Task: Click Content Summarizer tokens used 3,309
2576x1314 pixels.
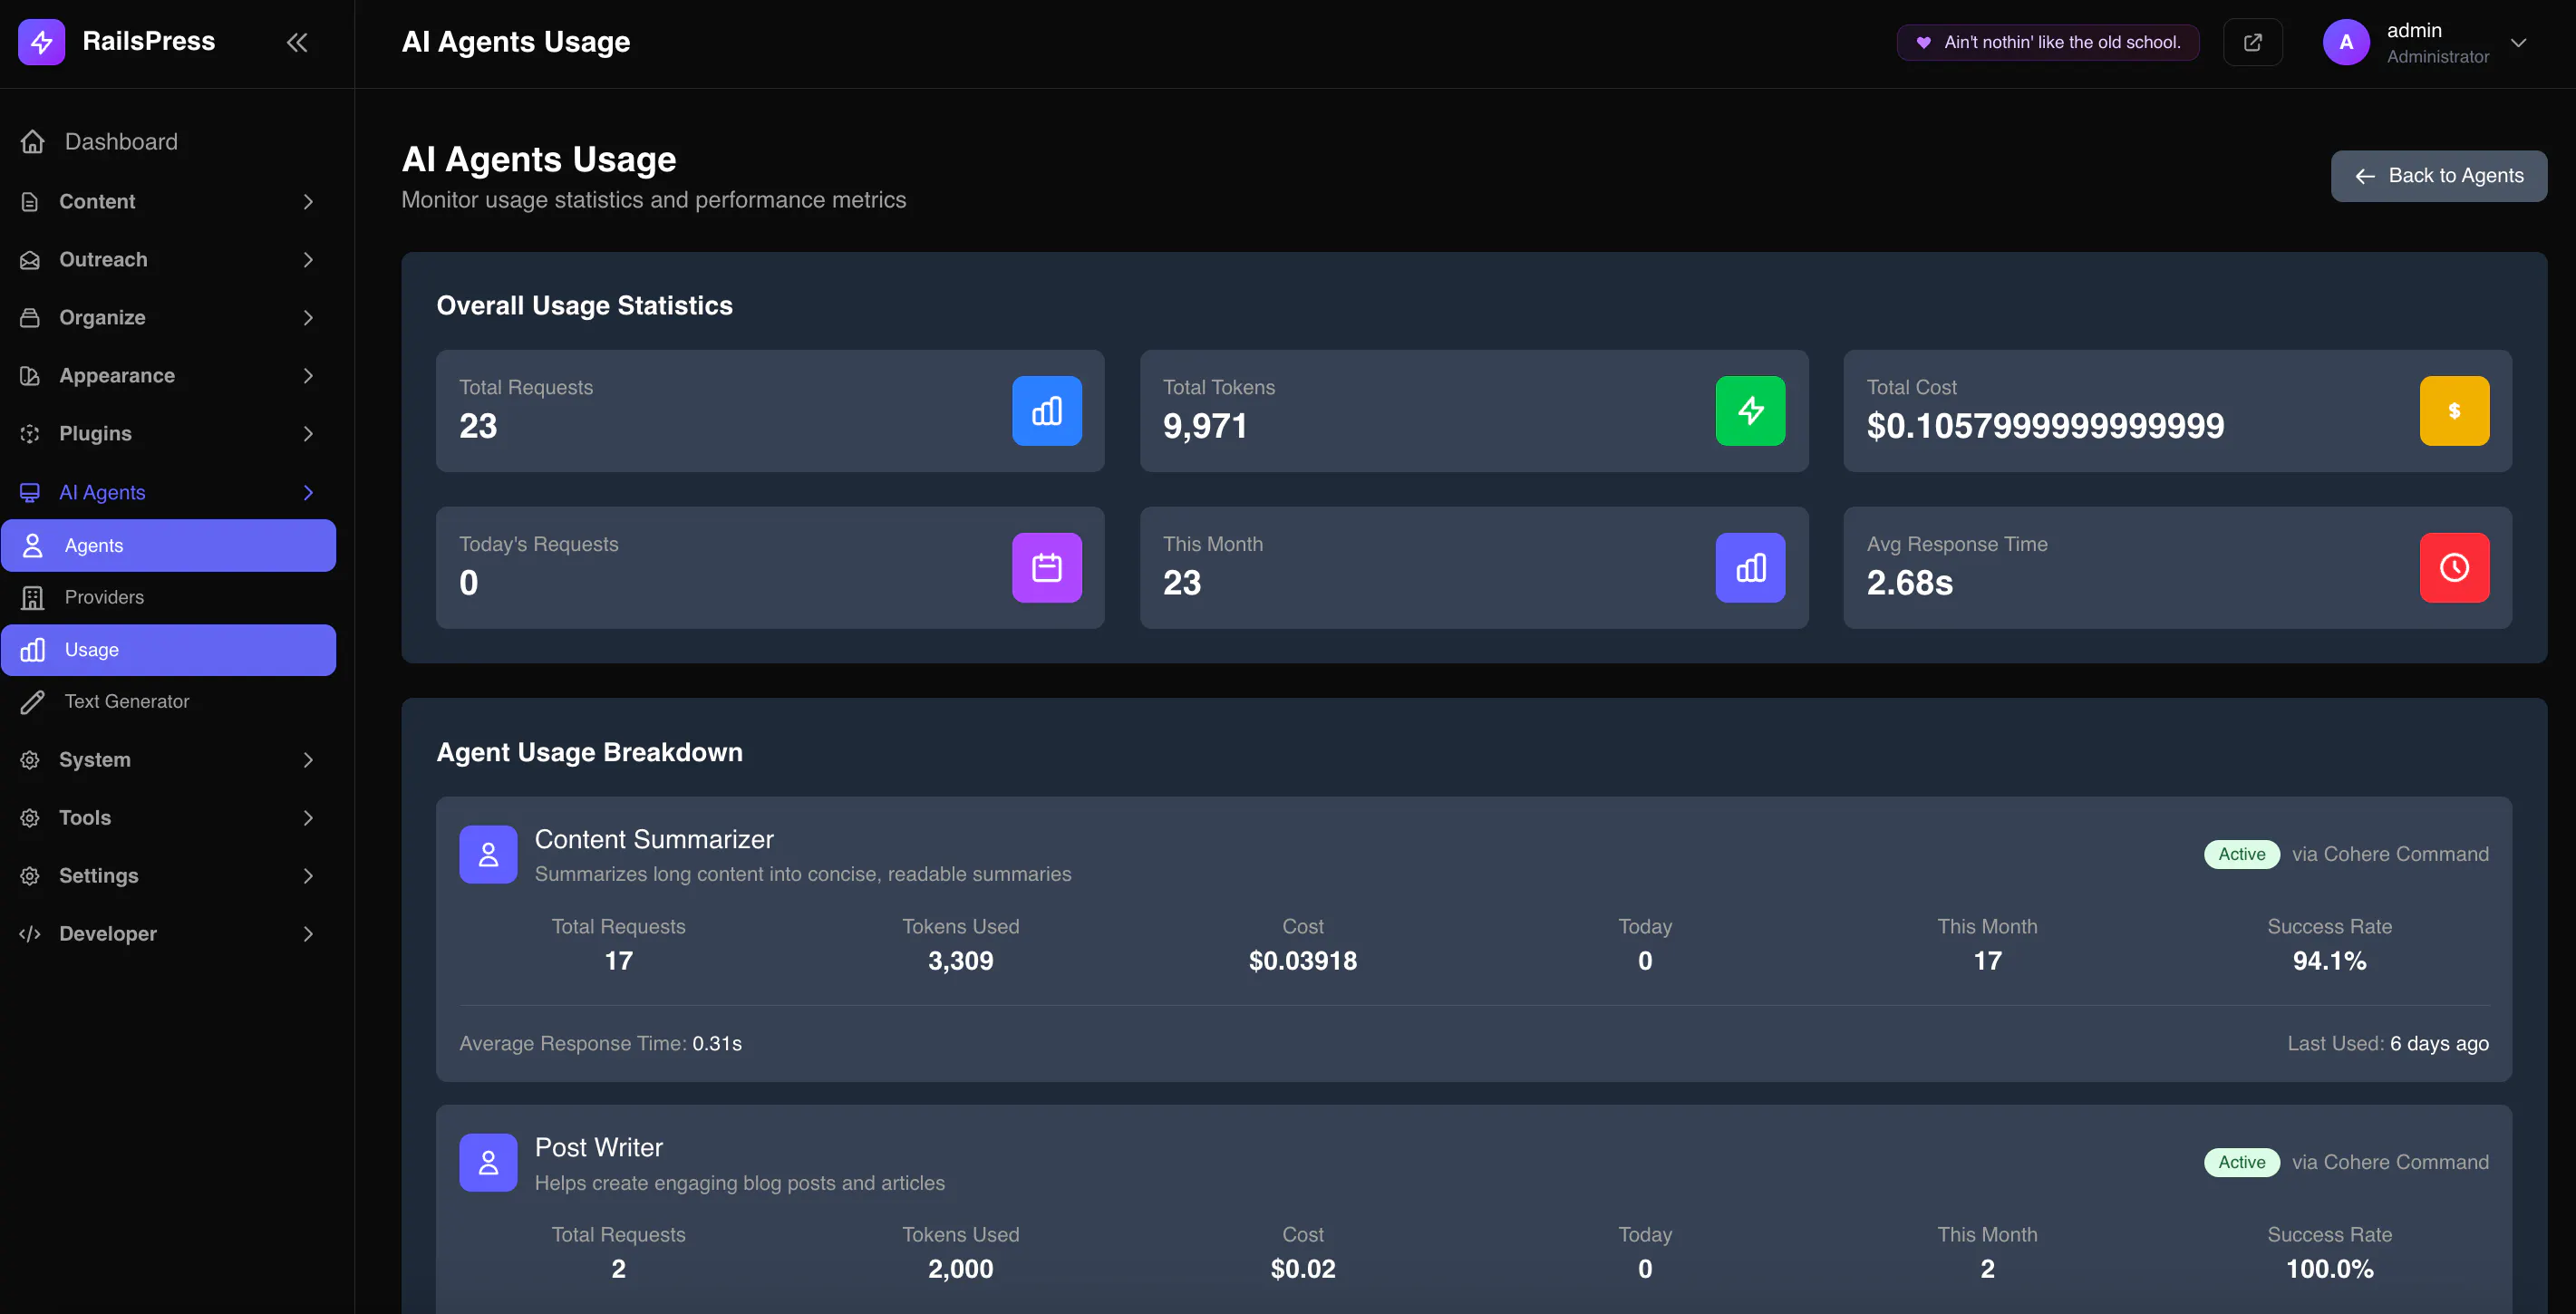Action: [960, 962]
